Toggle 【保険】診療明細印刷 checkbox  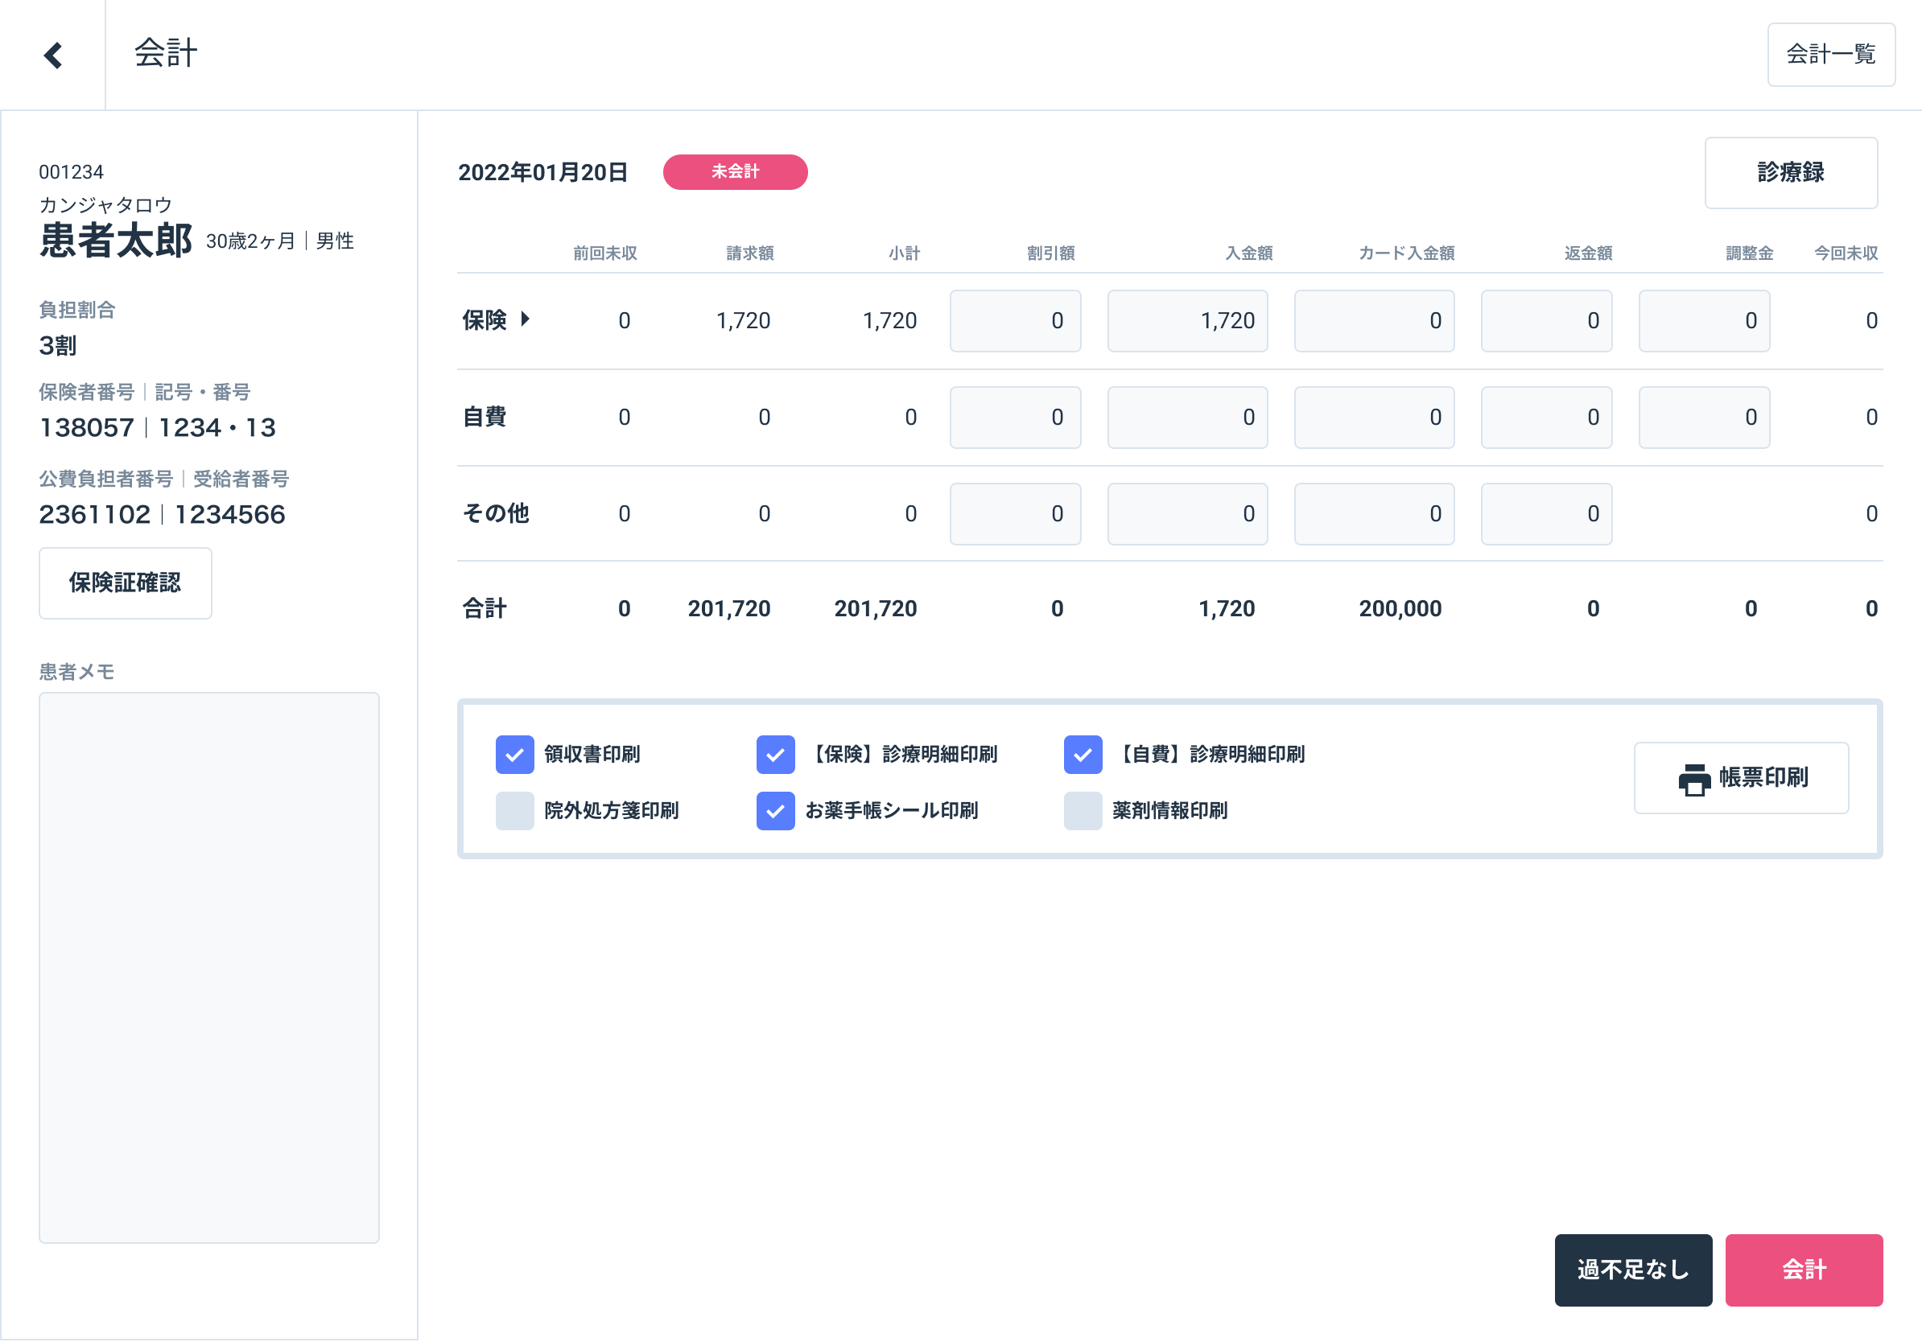point(775,755)
